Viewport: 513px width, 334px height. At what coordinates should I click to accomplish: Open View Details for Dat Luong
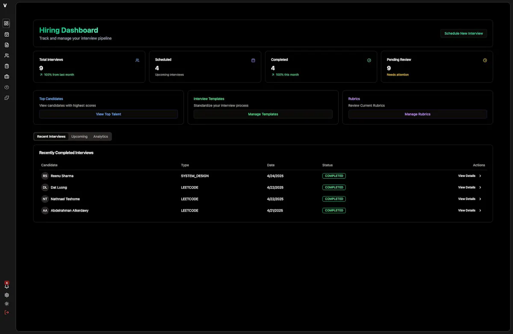click(467, 187)
